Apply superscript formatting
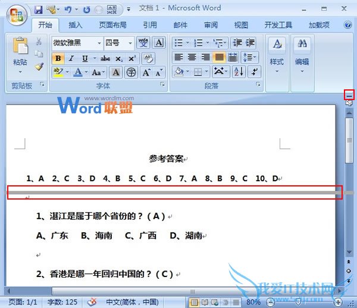The height and width of the screenshot is (308, 357). [x=132, y=58]
